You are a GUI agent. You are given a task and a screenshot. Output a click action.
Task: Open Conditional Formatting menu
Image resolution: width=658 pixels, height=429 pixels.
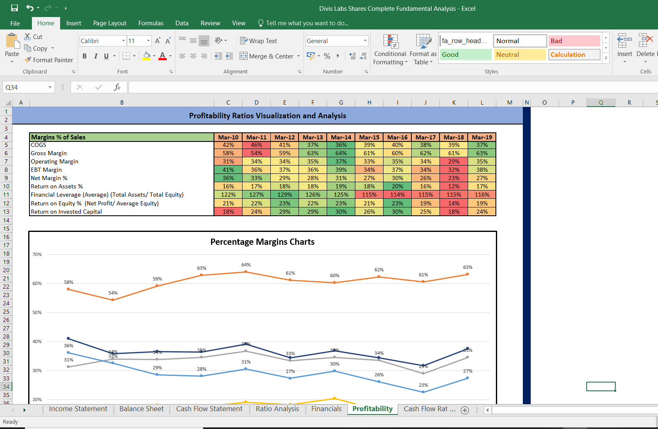point(390,50)
